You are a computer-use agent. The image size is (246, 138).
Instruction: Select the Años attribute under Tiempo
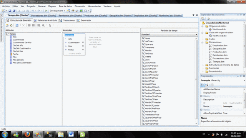click(x=15, y=37)
